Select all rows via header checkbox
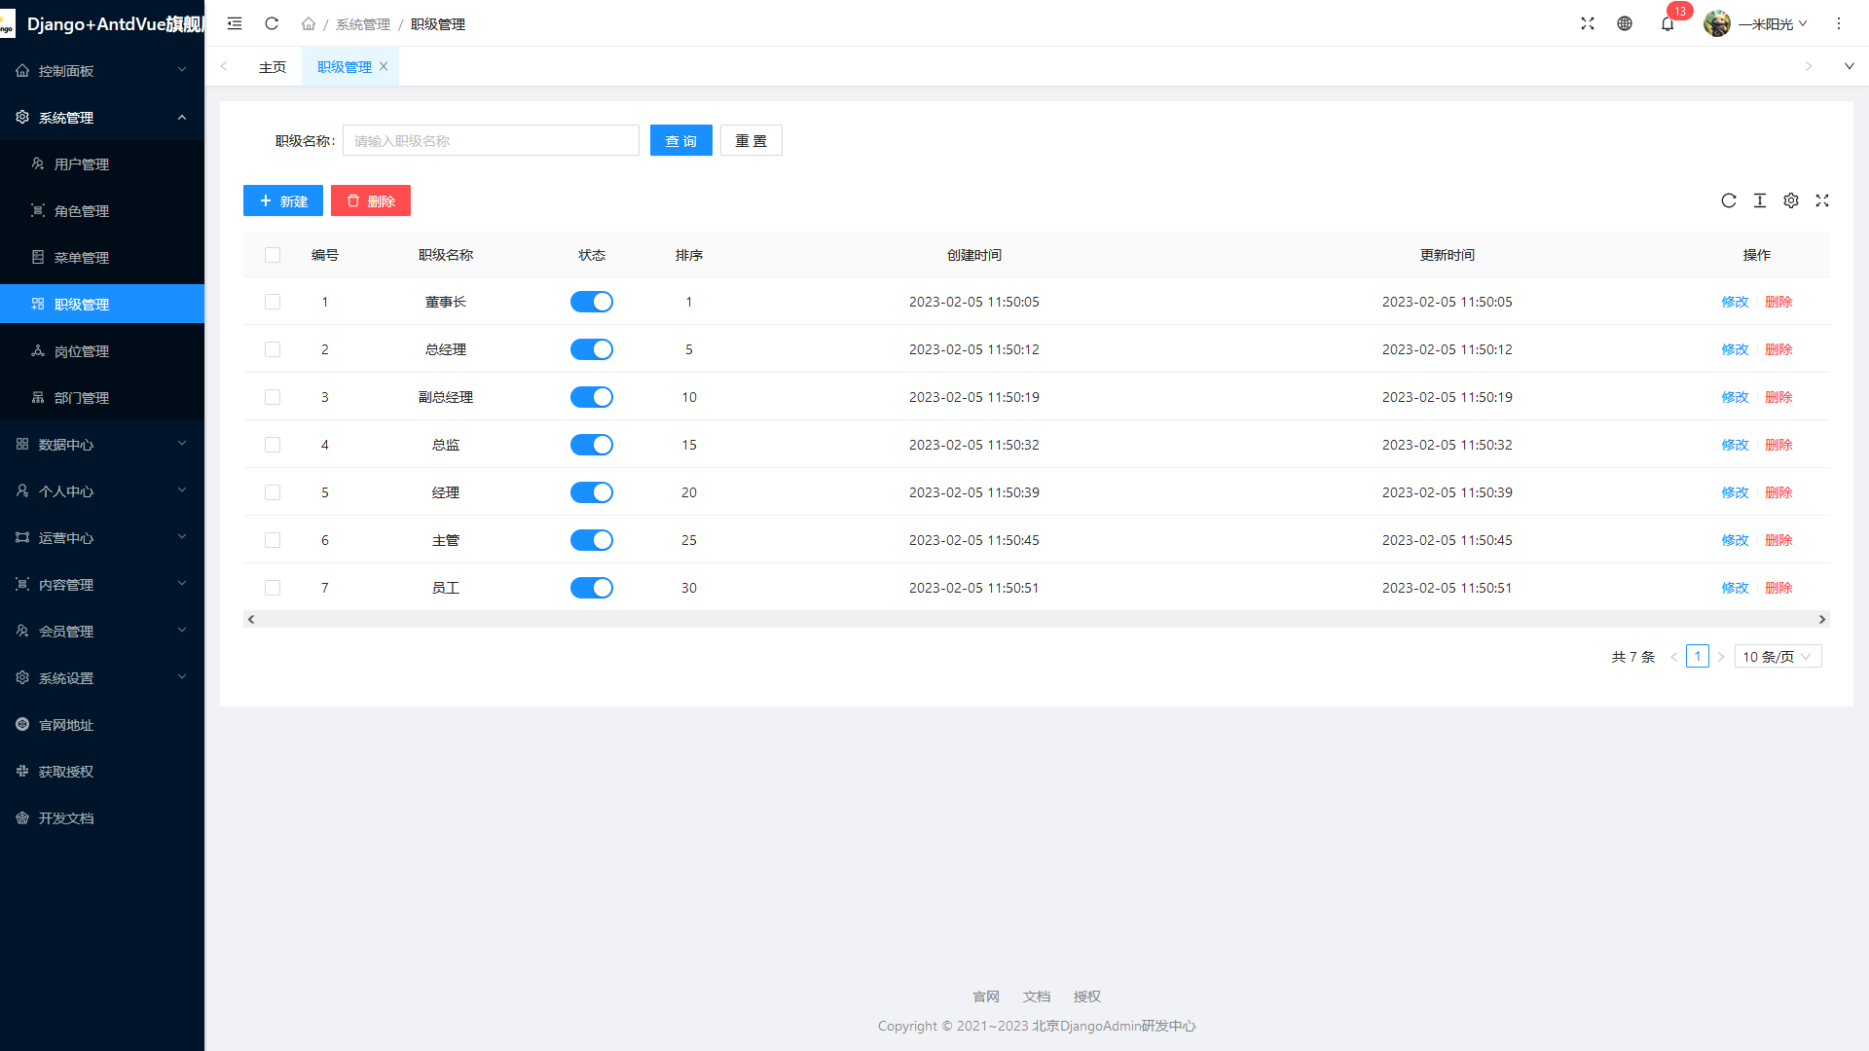 [x=273, y=255]
